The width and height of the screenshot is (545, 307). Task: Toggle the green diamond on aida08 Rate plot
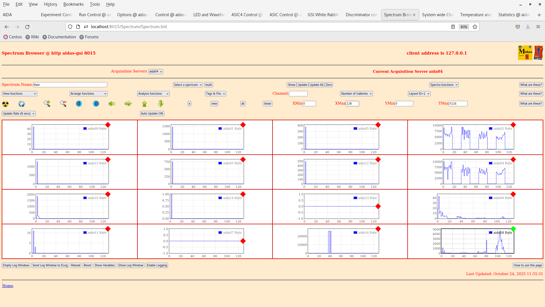click(x=513, y=229)
